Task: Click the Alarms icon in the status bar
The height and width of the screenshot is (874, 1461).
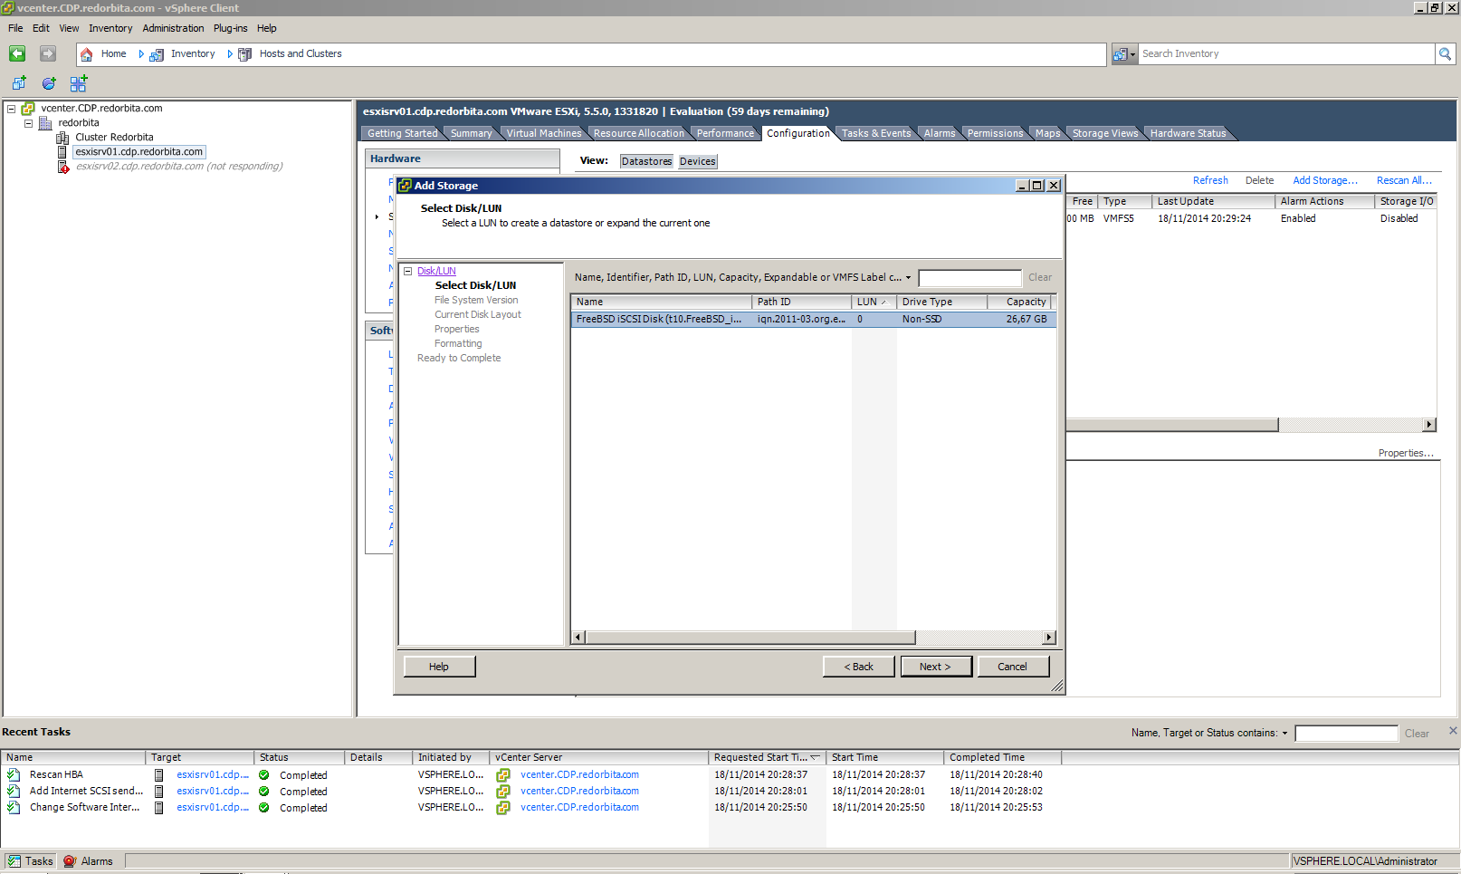Action: (x=70, y=861)
